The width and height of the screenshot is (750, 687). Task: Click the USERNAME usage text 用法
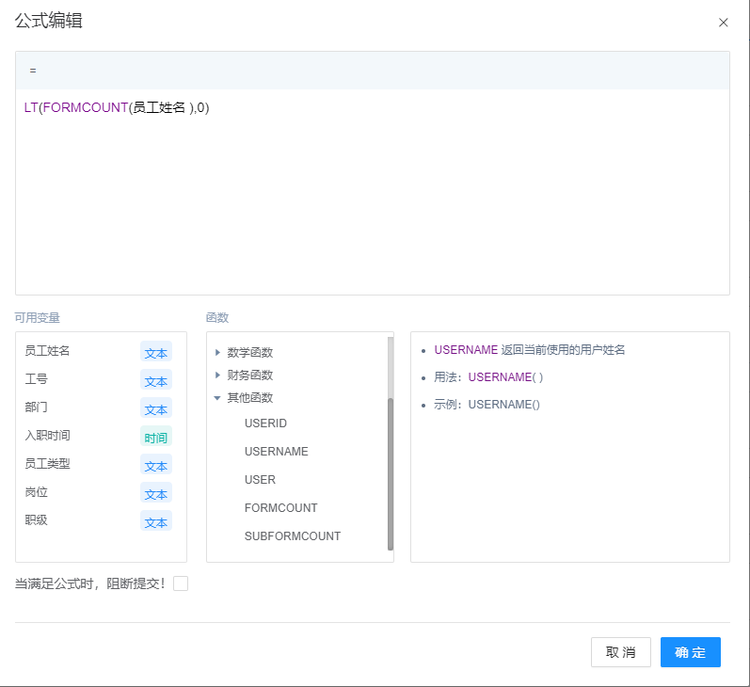488,377
